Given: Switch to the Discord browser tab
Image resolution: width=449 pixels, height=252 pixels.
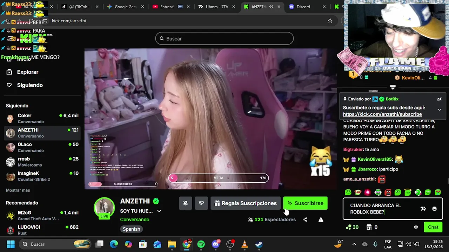Looking at the screenshot, I should [307, 7].
